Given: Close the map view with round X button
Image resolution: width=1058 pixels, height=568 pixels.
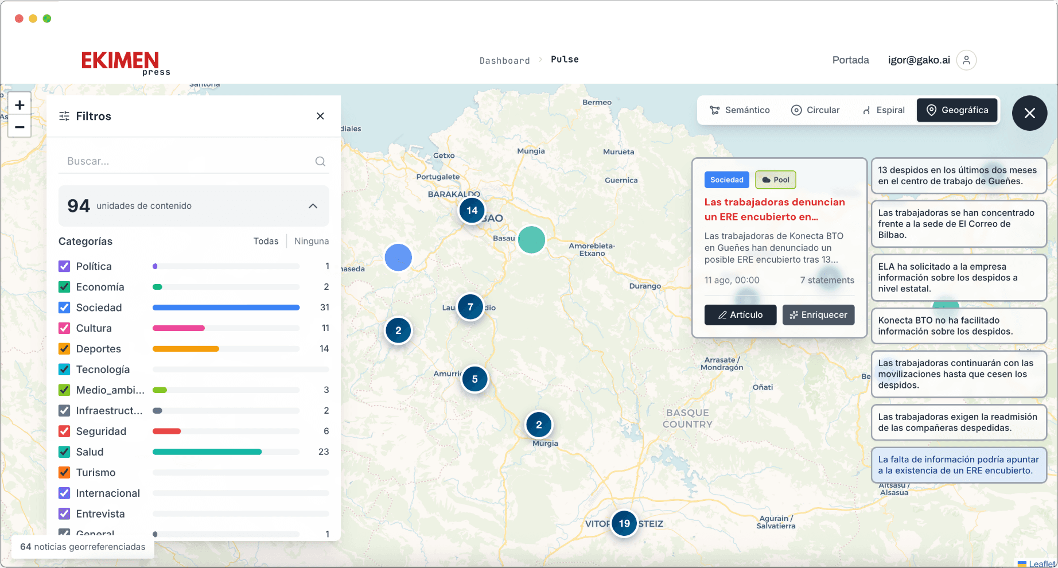Looking at the screenshot, I should pyautogui.click(x=1029, y=113).
